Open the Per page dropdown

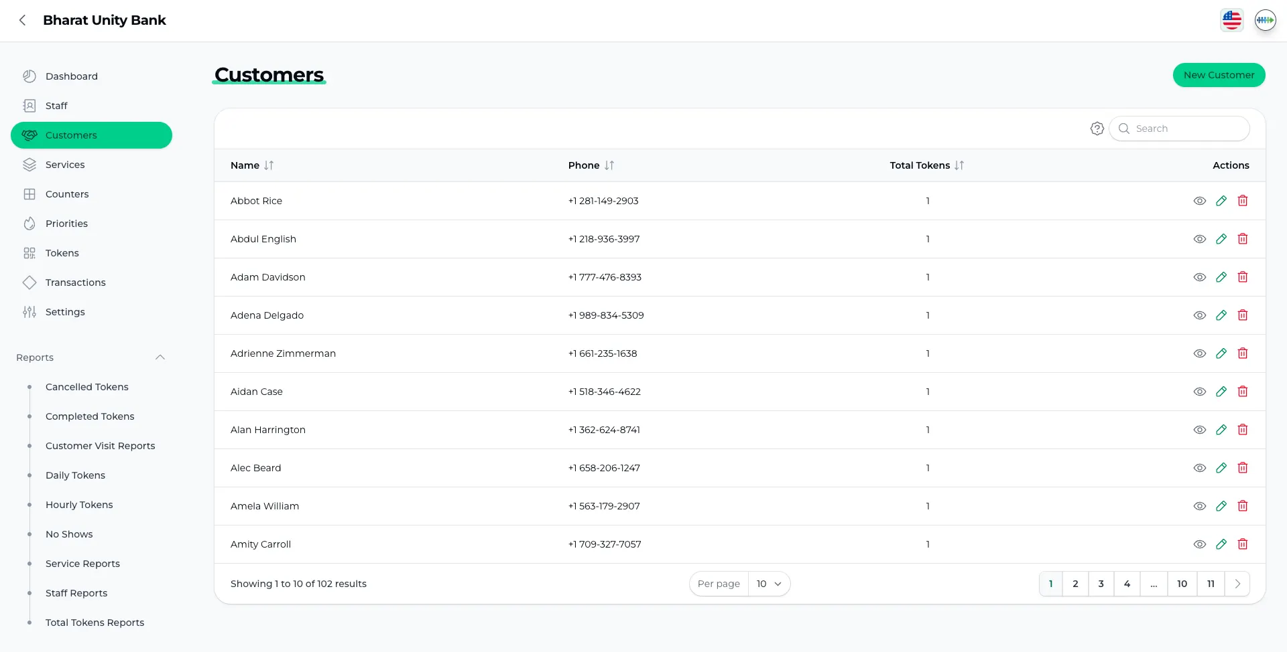[x=768, y=584]
